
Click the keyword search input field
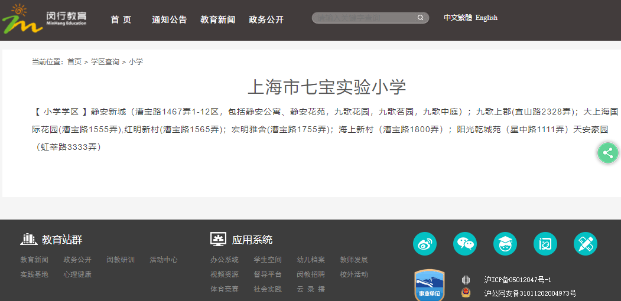(363, 18)
